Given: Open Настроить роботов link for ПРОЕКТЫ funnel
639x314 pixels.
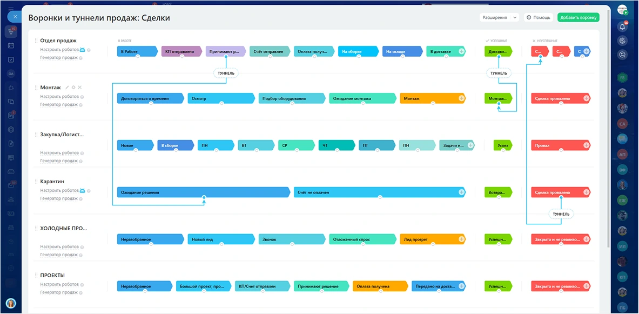Looking at the screenshot, I should 59,284.
